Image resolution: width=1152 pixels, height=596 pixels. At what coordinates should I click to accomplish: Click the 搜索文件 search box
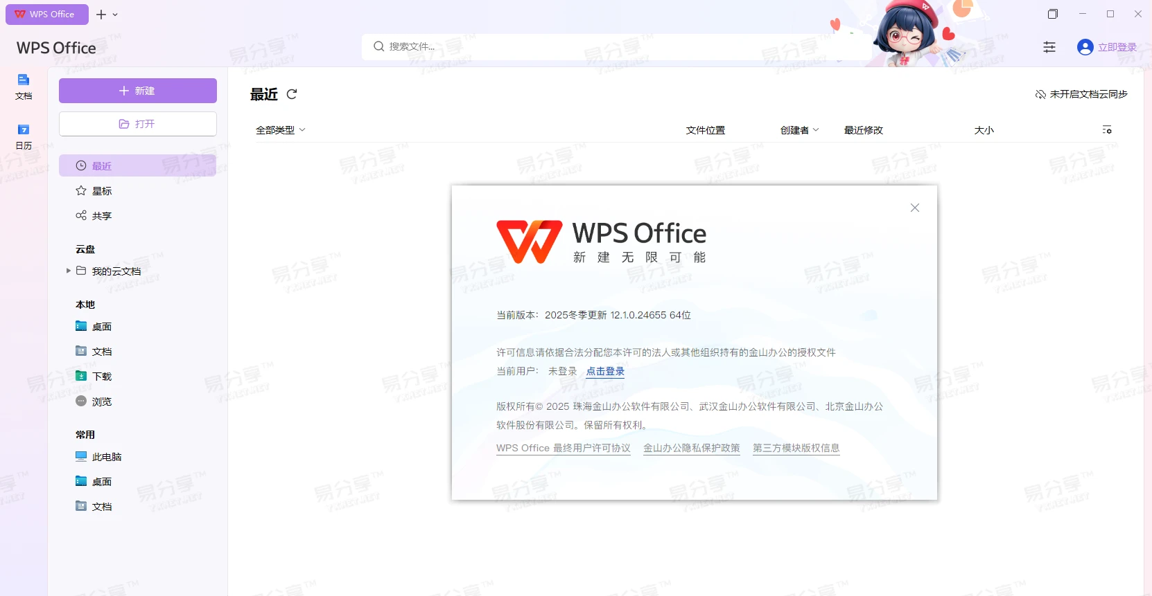pos(617,46)
